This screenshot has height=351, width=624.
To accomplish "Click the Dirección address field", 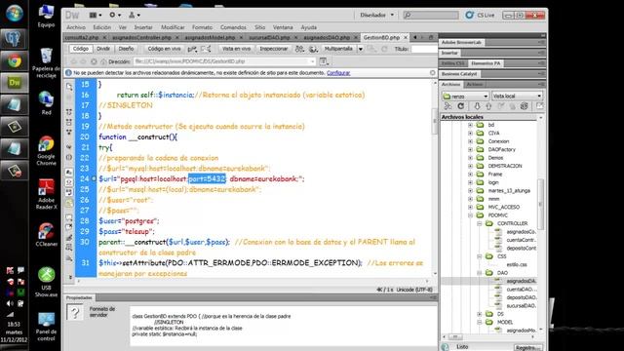I will [x=223, y=61].
